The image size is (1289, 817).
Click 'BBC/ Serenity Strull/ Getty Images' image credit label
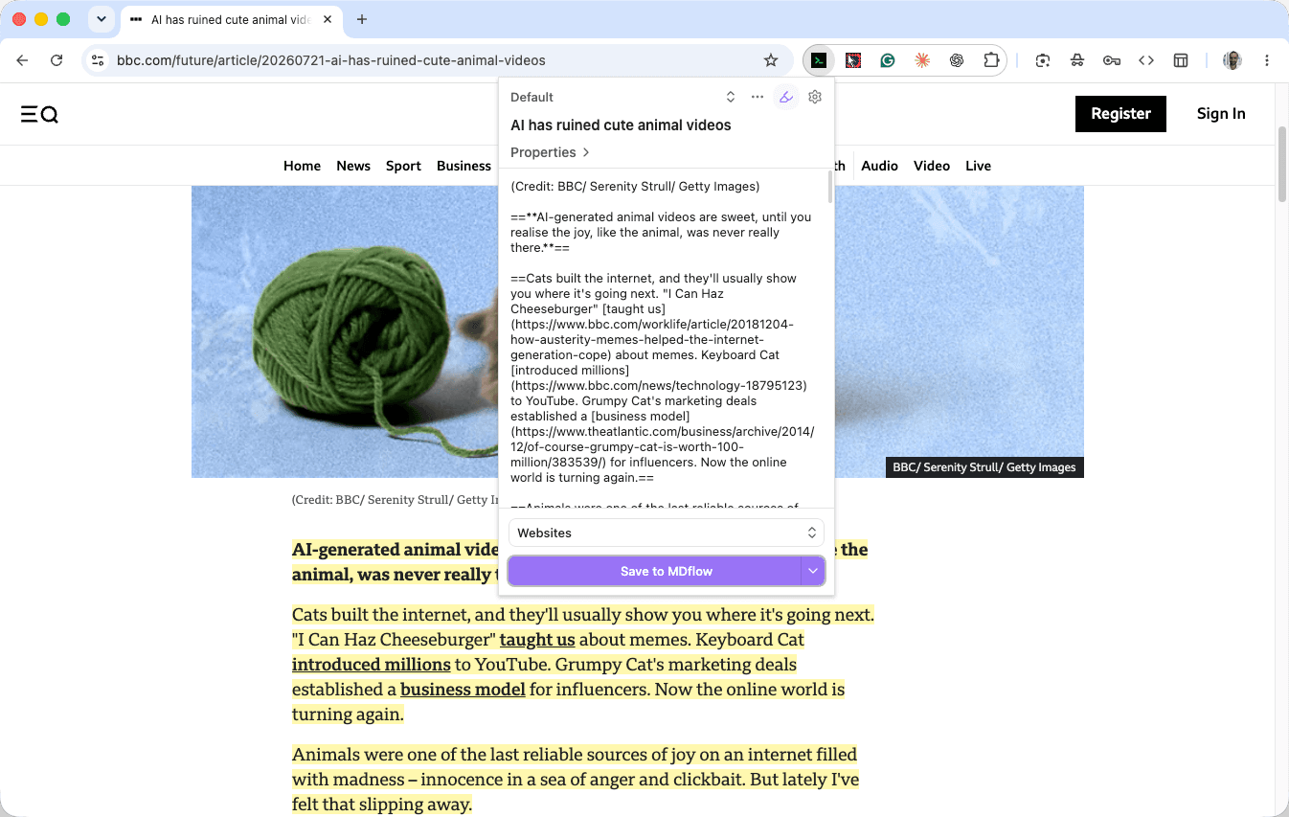click(984, 467)
